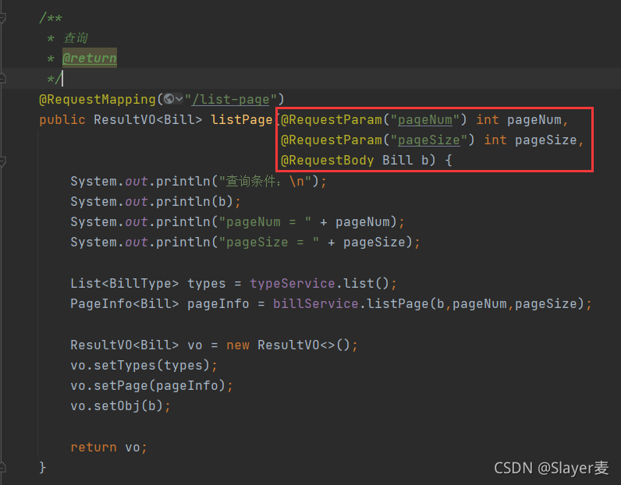
Task: Click the globe URL icon in RequestMapping
Action: click(169, 98)
